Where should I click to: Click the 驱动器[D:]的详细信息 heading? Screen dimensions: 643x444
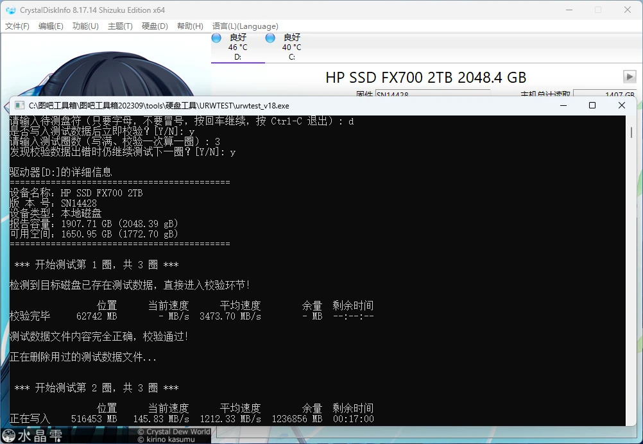(61, 172)
